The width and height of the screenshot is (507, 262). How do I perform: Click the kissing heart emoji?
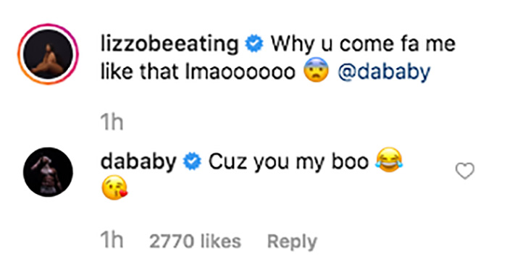click(114, 187)
